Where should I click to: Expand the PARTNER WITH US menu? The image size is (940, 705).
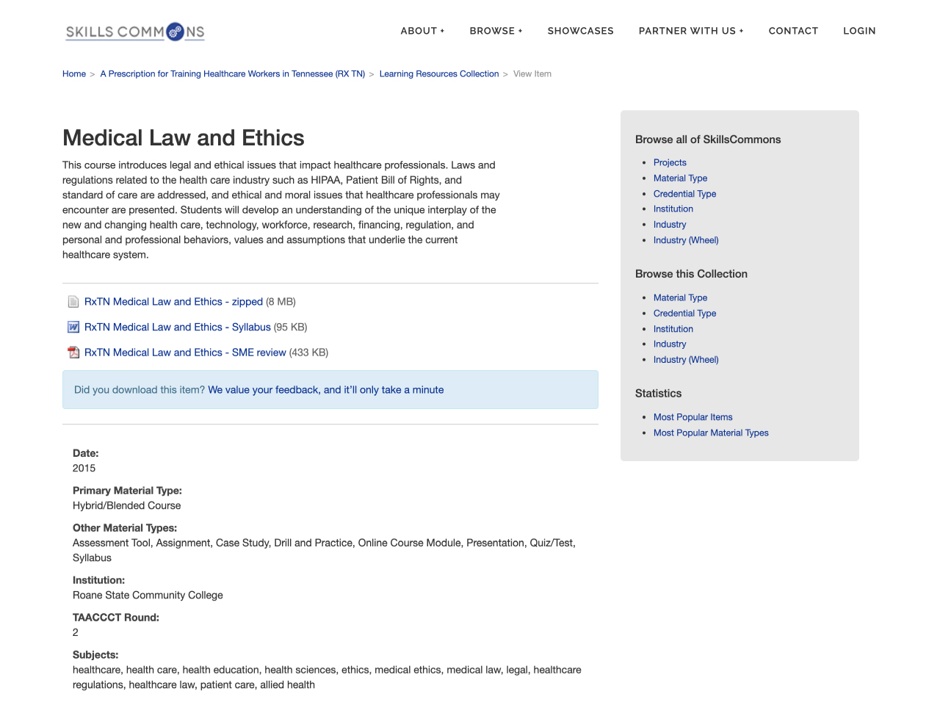tap(691, 31)
